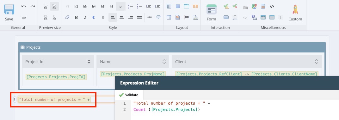Insert a map widget from Miscellaneous
This screenshot has height=120, width=339.
tap(254, 7)
